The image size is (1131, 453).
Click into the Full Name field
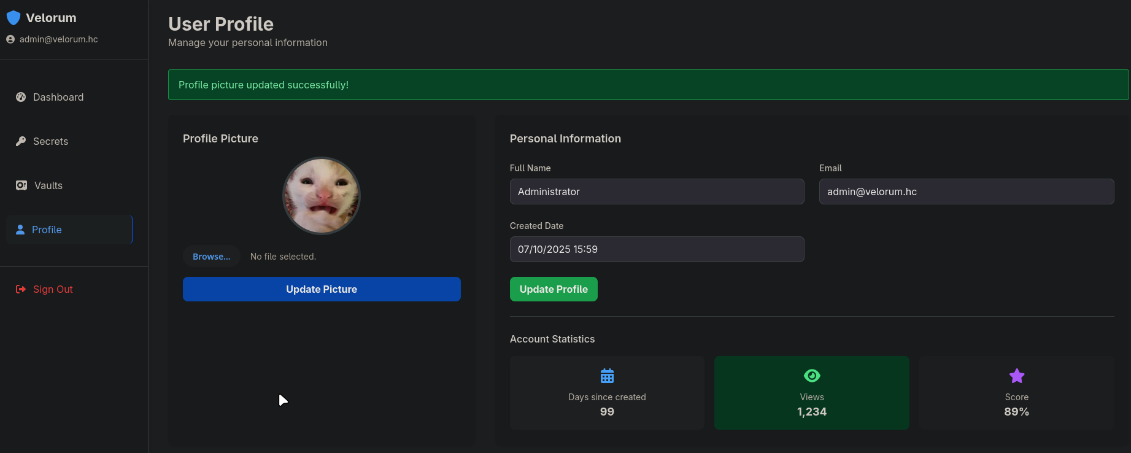[657, 192]
